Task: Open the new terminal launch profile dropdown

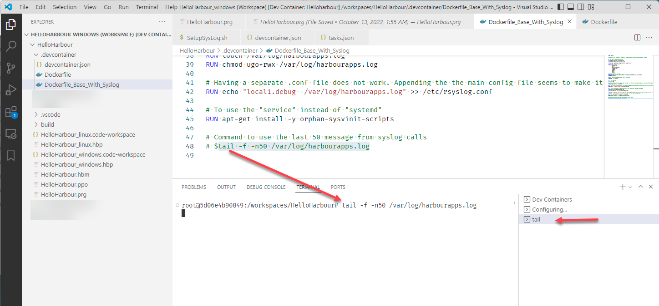Action: [x=630, y=187]
